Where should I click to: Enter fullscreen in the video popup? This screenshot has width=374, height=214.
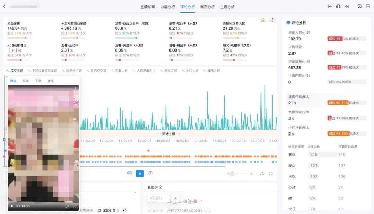(75, 206)
